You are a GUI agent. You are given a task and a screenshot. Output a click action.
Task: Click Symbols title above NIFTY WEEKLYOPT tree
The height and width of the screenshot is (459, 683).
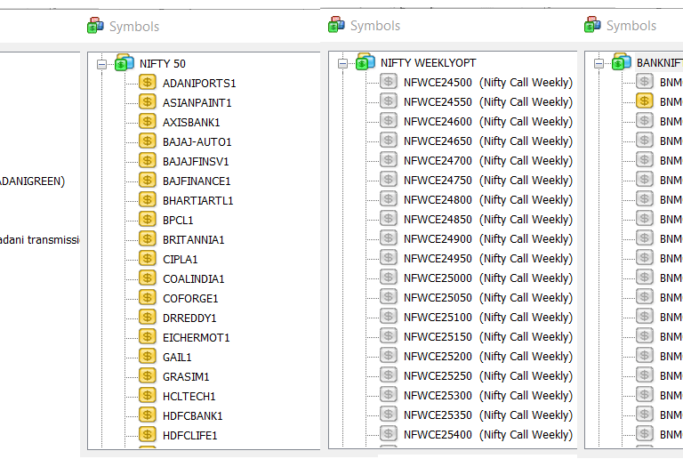(375, 26)
